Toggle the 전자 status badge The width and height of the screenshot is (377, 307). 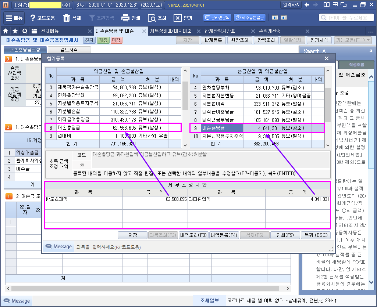[89, 40]
